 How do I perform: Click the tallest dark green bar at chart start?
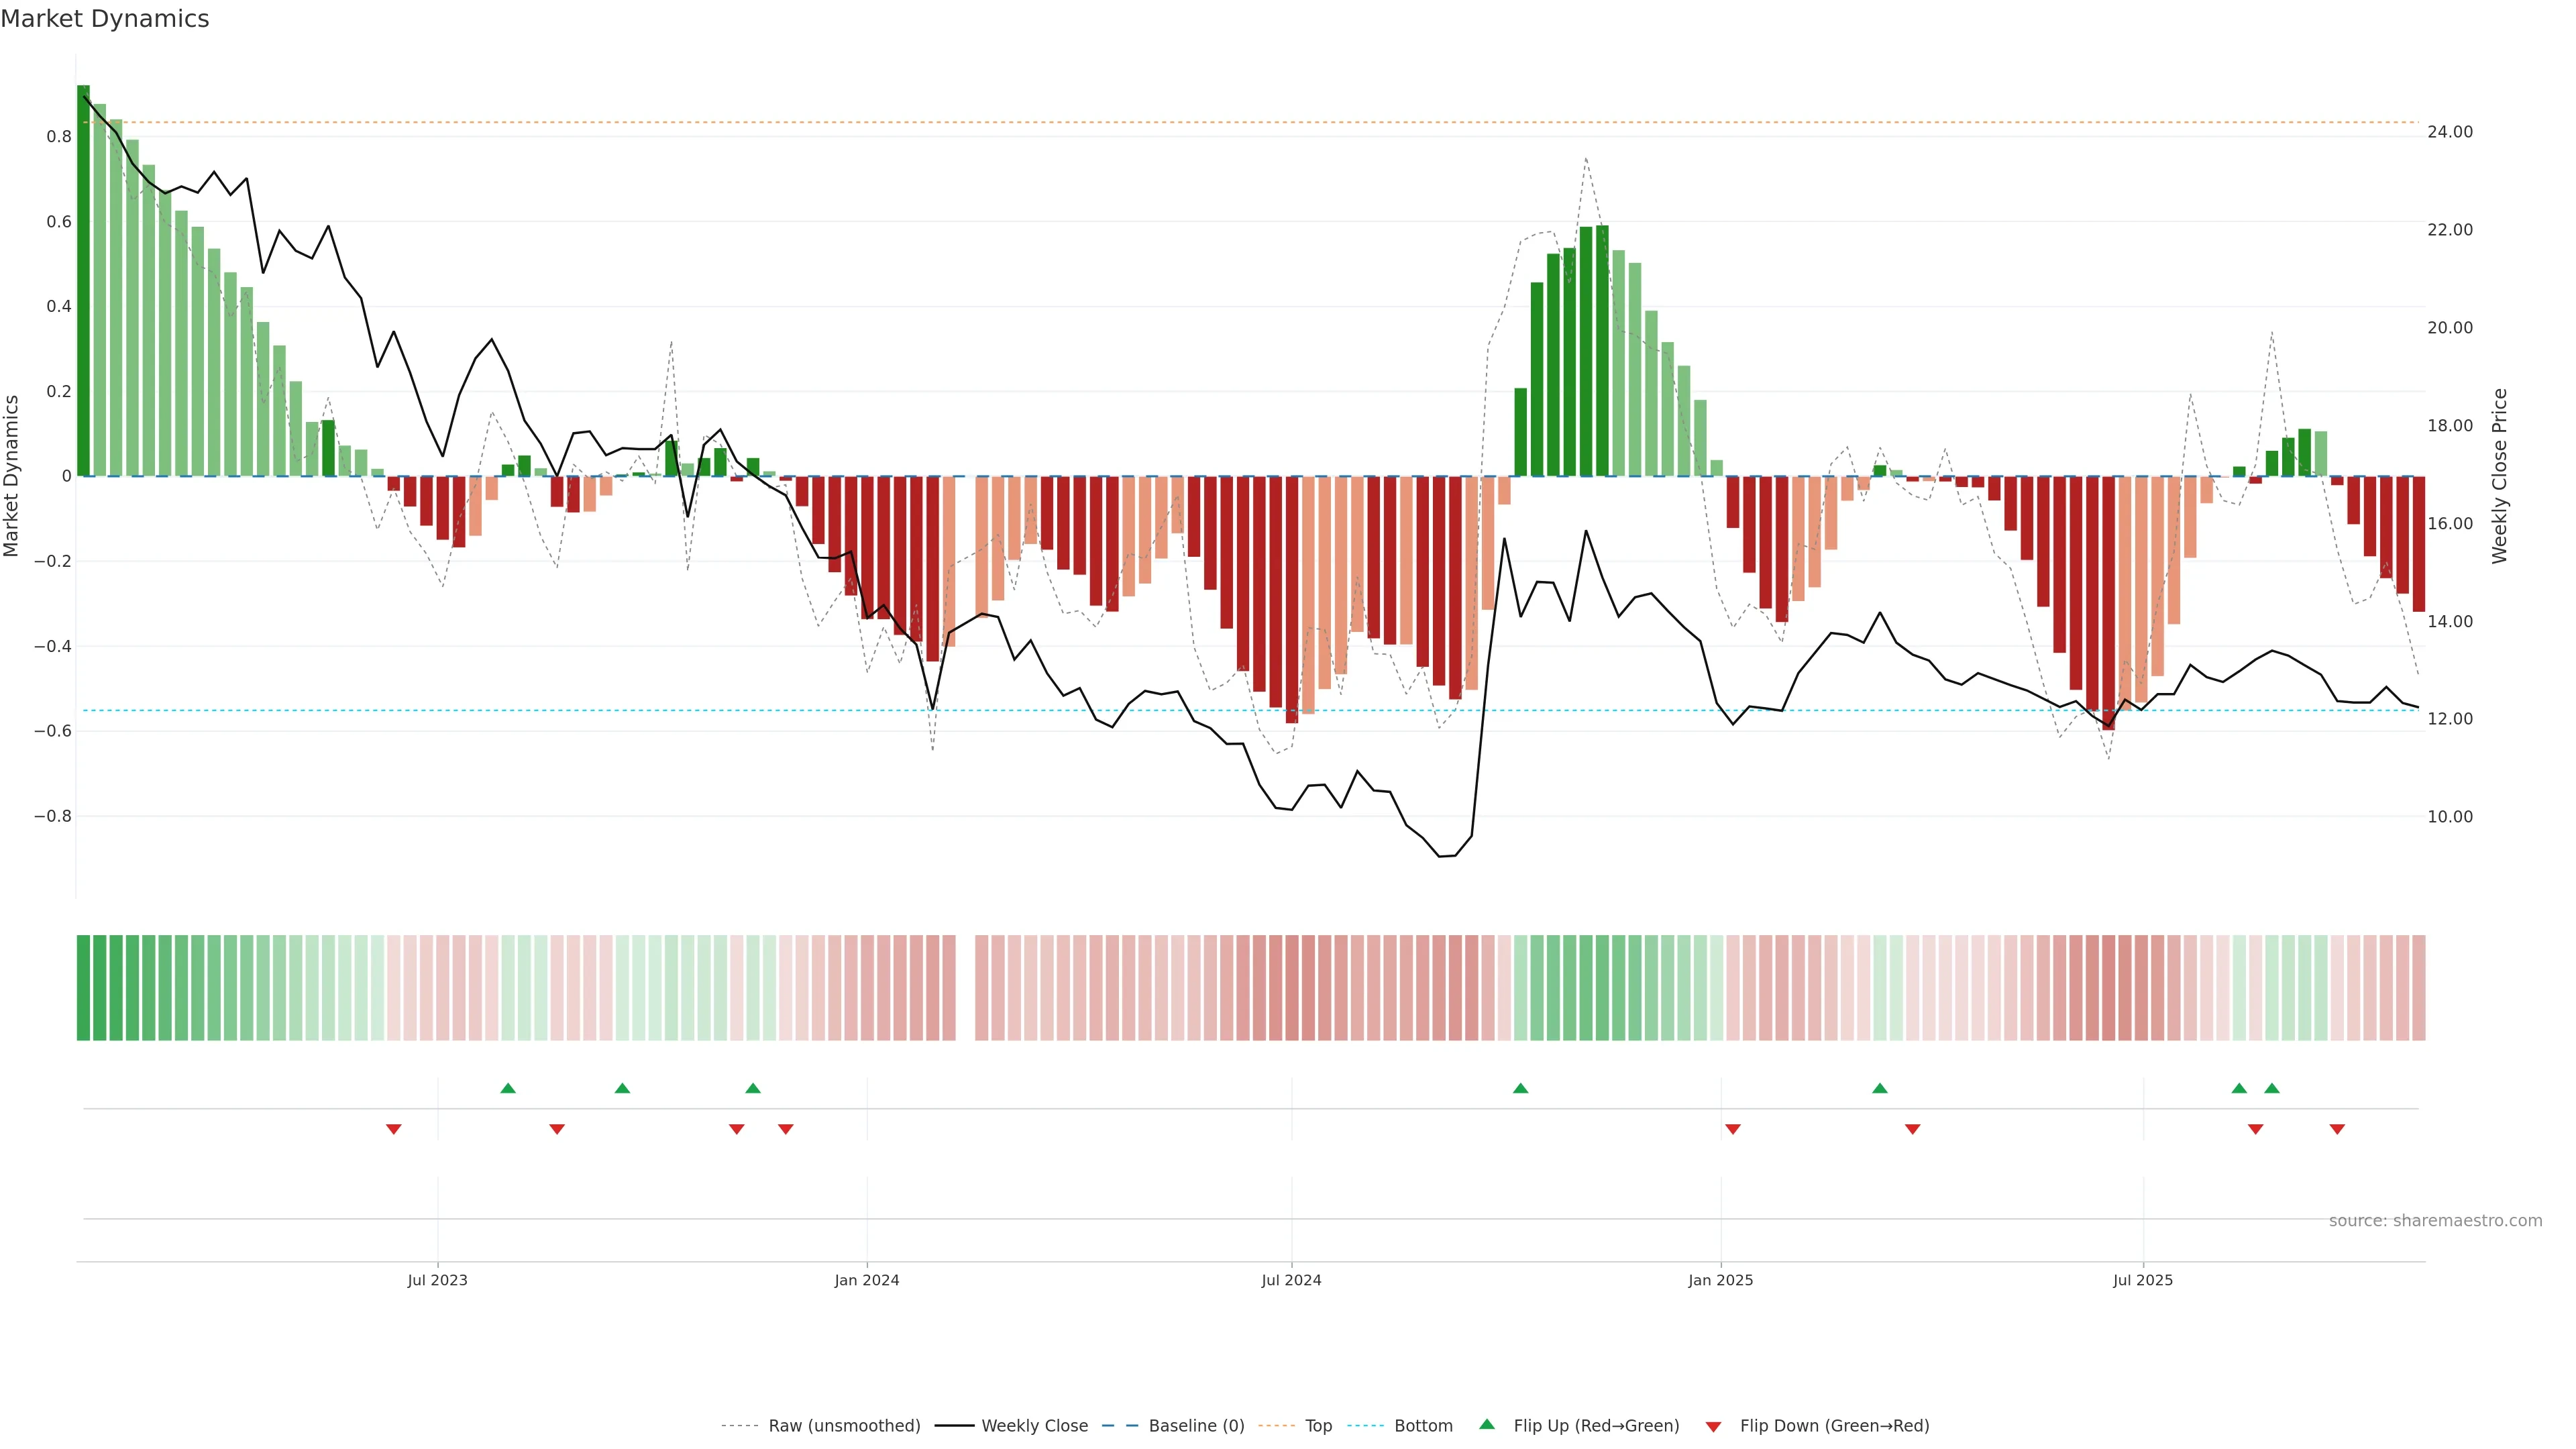tap(83, 280)
